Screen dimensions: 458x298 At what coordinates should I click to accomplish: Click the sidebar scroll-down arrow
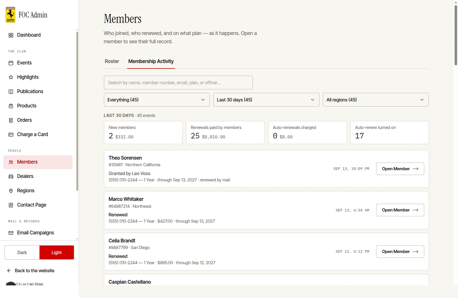click(x=77, y=239)
